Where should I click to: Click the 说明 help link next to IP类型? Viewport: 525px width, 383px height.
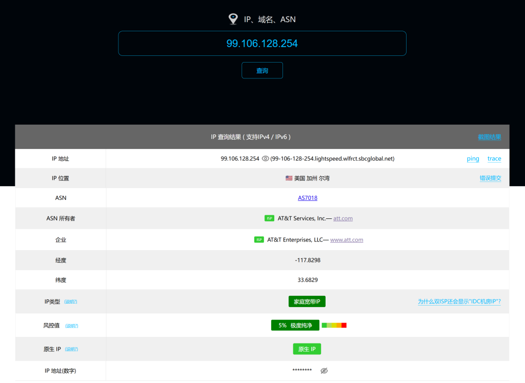click(x=71, y=302)
